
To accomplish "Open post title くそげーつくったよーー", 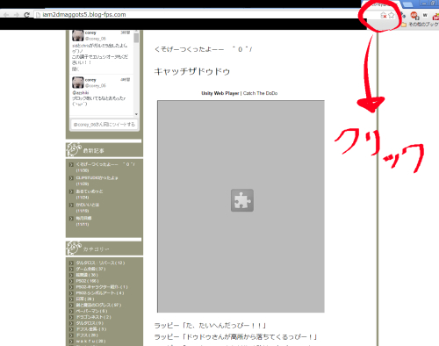I will click(x=203, y=49).
